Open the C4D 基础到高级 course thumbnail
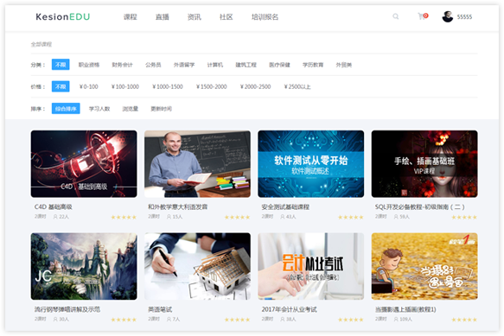Image resolution: width=504 pixels, height=336 pixels. click(84, 164)
